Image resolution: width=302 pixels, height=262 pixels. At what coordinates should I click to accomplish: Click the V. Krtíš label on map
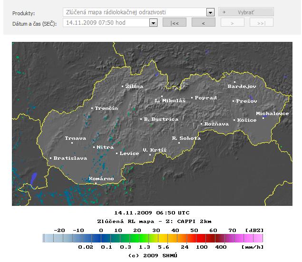pos(155,150)
